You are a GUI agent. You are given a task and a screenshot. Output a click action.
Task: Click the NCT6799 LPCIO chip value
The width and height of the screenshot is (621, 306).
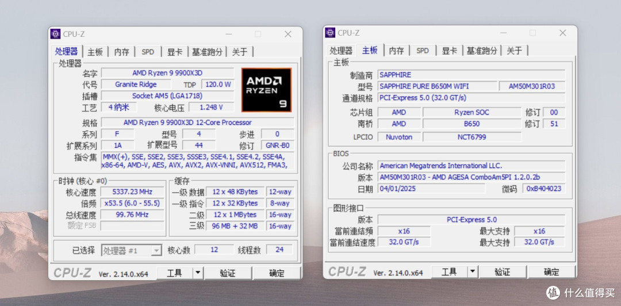(x=471, y=137)
